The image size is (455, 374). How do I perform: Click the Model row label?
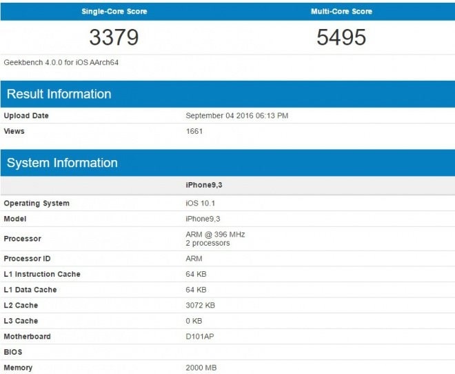(14, 219)
